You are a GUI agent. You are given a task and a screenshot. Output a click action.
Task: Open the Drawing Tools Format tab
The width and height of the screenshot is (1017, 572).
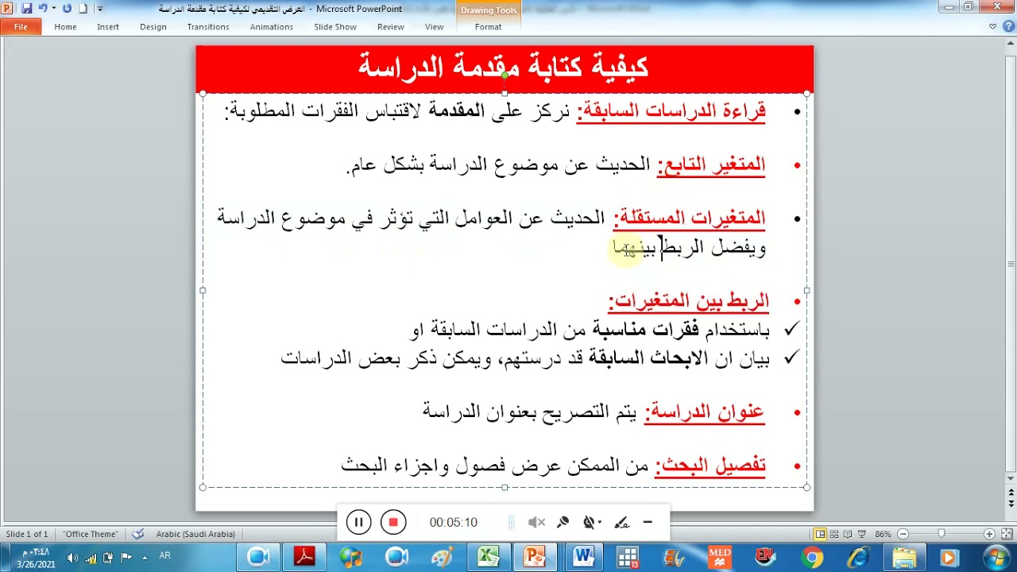(488, 27)
